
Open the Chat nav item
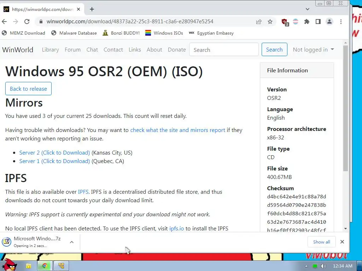coord(92,49)
